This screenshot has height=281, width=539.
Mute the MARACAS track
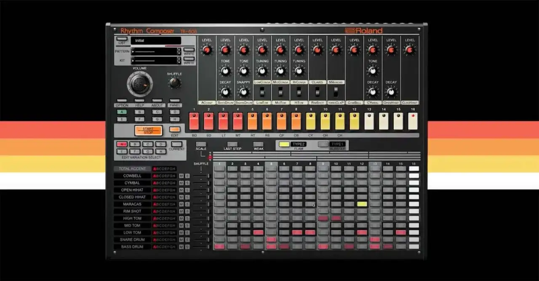tap(181, 204)
